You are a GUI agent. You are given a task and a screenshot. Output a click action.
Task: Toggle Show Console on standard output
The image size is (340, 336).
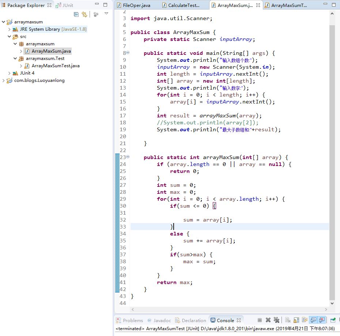click(313, 320)
